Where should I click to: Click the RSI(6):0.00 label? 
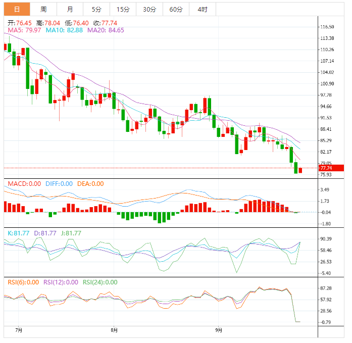[x=23, y=282]
